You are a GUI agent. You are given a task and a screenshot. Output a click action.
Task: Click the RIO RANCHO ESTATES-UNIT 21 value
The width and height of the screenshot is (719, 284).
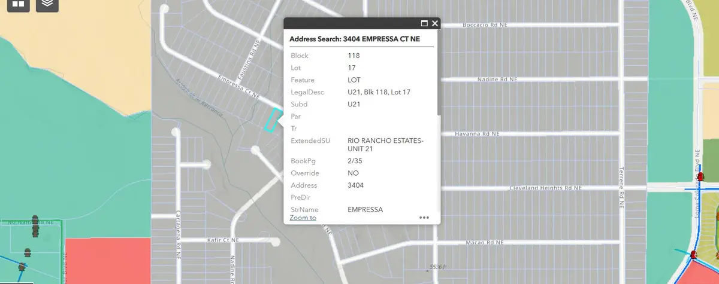pos(385,145)
